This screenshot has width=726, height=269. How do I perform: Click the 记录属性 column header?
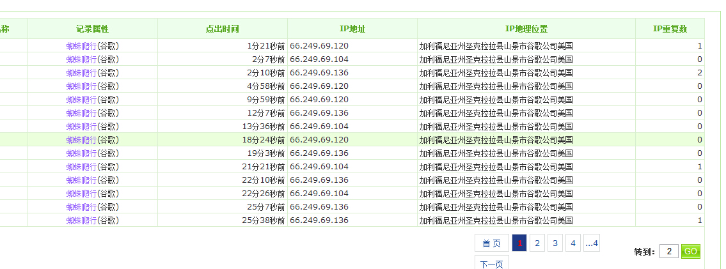tap(93, 29)
